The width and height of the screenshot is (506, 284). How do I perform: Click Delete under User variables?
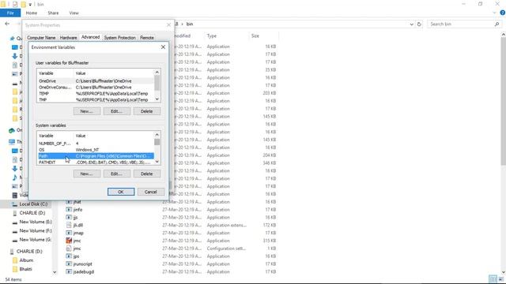(x=146, y=111)
